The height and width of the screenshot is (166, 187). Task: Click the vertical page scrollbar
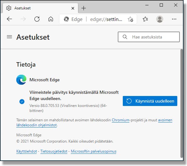coord(182,103)
